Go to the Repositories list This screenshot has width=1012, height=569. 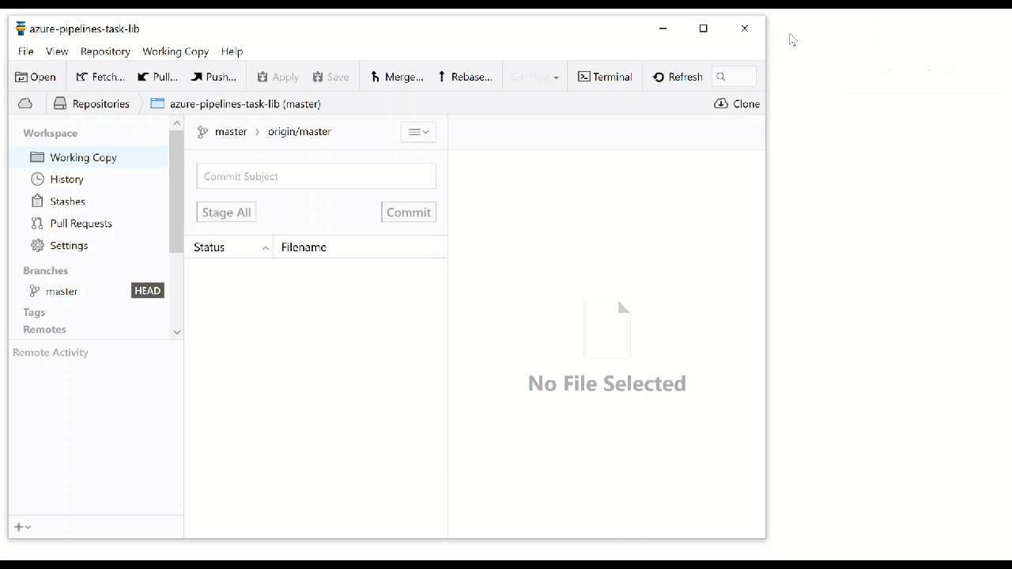pyautogui.click(x=92, y=104)
